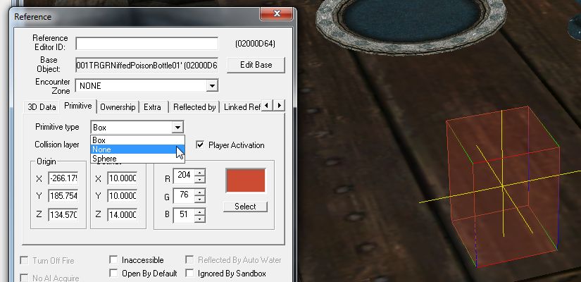581x282 pixels.
Task: Open the Reflected by tab
Action: (x=194, y=107)
